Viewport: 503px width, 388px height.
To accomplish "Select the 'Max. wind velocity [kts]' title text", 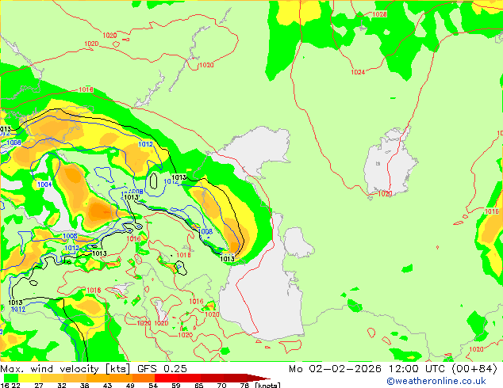I will pyautogui.click(x=65, y=369).
